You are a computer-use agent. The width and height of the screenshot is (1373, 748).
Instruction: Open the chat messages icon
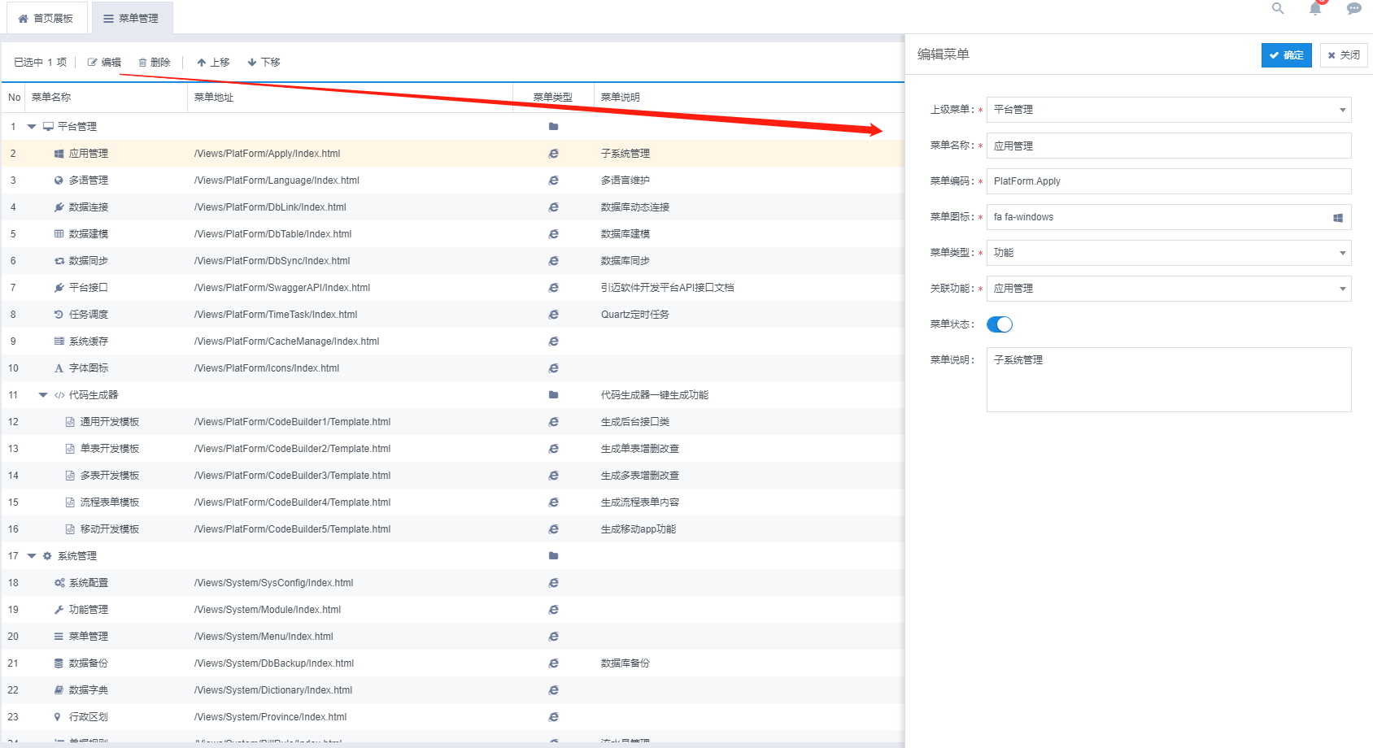pyautogui.click(x=1353, y=9)
